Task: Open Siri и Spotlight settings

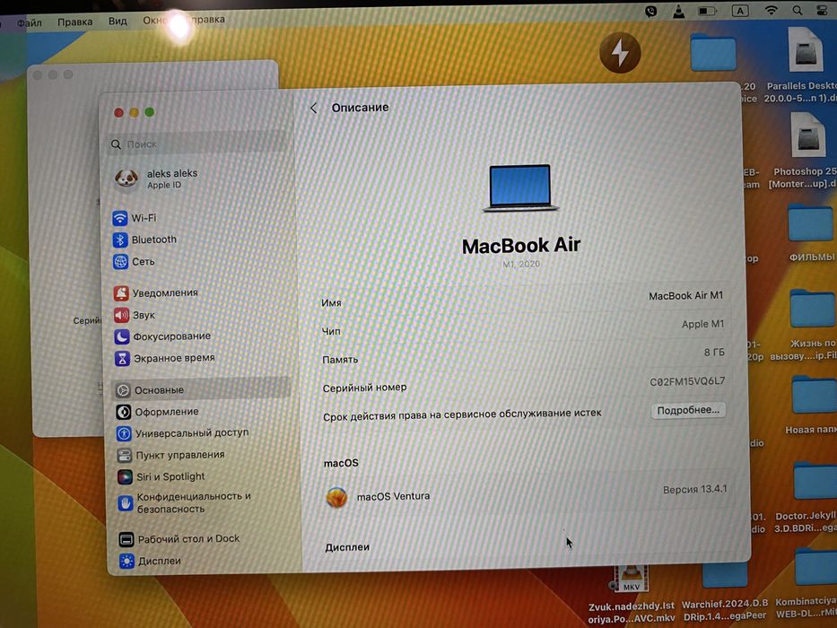Action: click(161, 476)
